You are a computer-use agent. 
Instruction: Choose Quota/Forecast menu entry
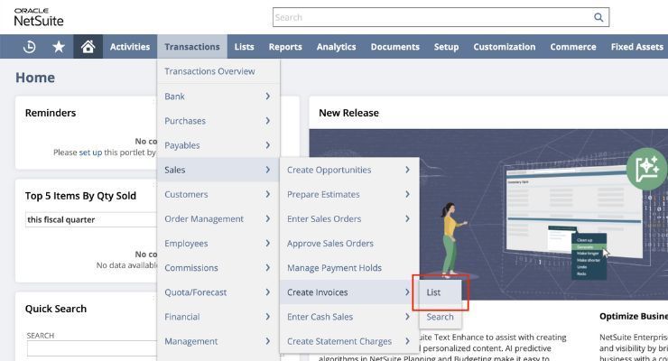pyautogui.click(x=218, y=292)
